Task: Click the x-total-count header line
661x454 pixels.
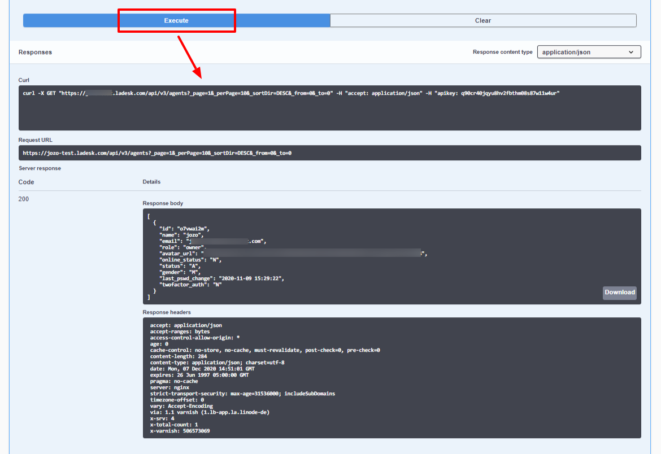Action: 173,425
